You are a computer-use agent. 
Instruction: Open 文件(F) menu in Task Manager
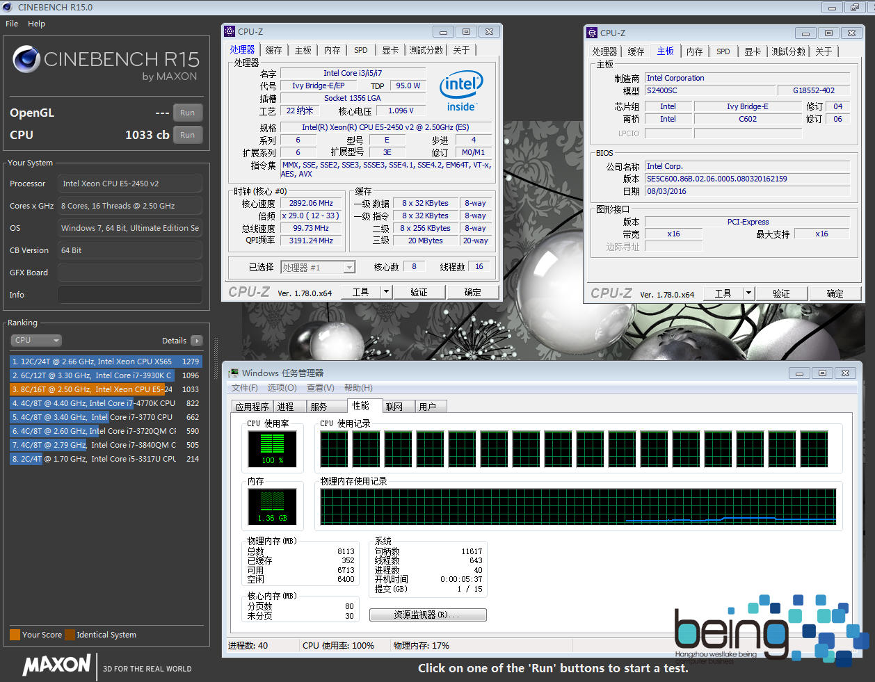click(245, 388)
